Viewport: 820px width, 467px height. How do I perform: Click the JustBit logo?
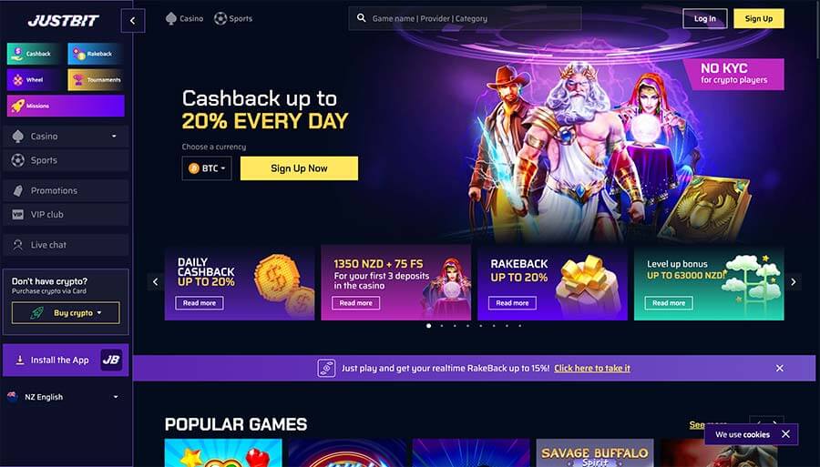63,20
